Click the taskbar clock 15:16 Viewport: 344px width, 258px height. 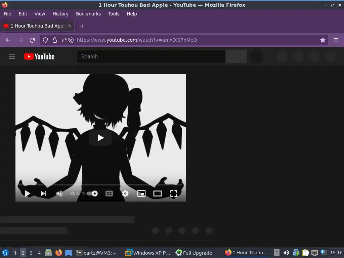pos(336,253)
